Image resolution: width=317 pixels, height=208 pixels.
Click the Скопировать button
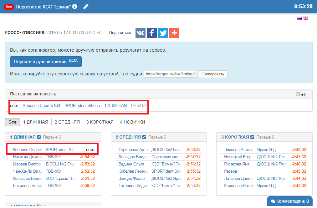[213, 74]
